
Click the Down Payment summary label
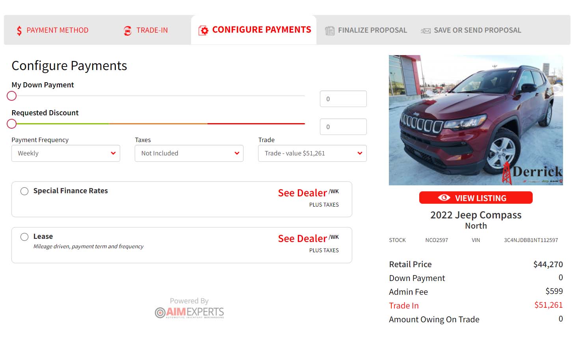[417, 278]
